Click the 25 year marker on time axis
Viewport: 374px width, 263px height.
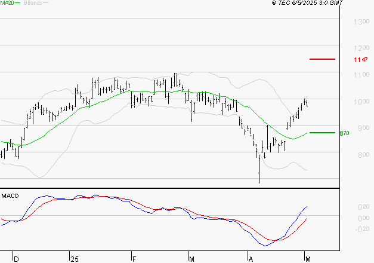pyautogui.click(x=75, y=259)
